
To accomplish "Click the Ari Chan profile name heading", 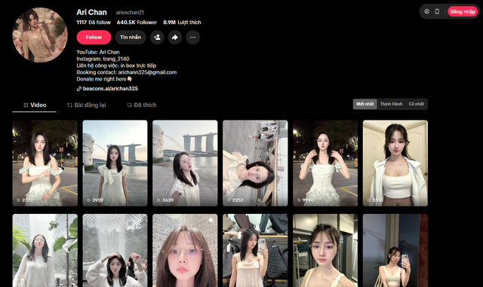I will pyautogui.click(x=91, y=12).
